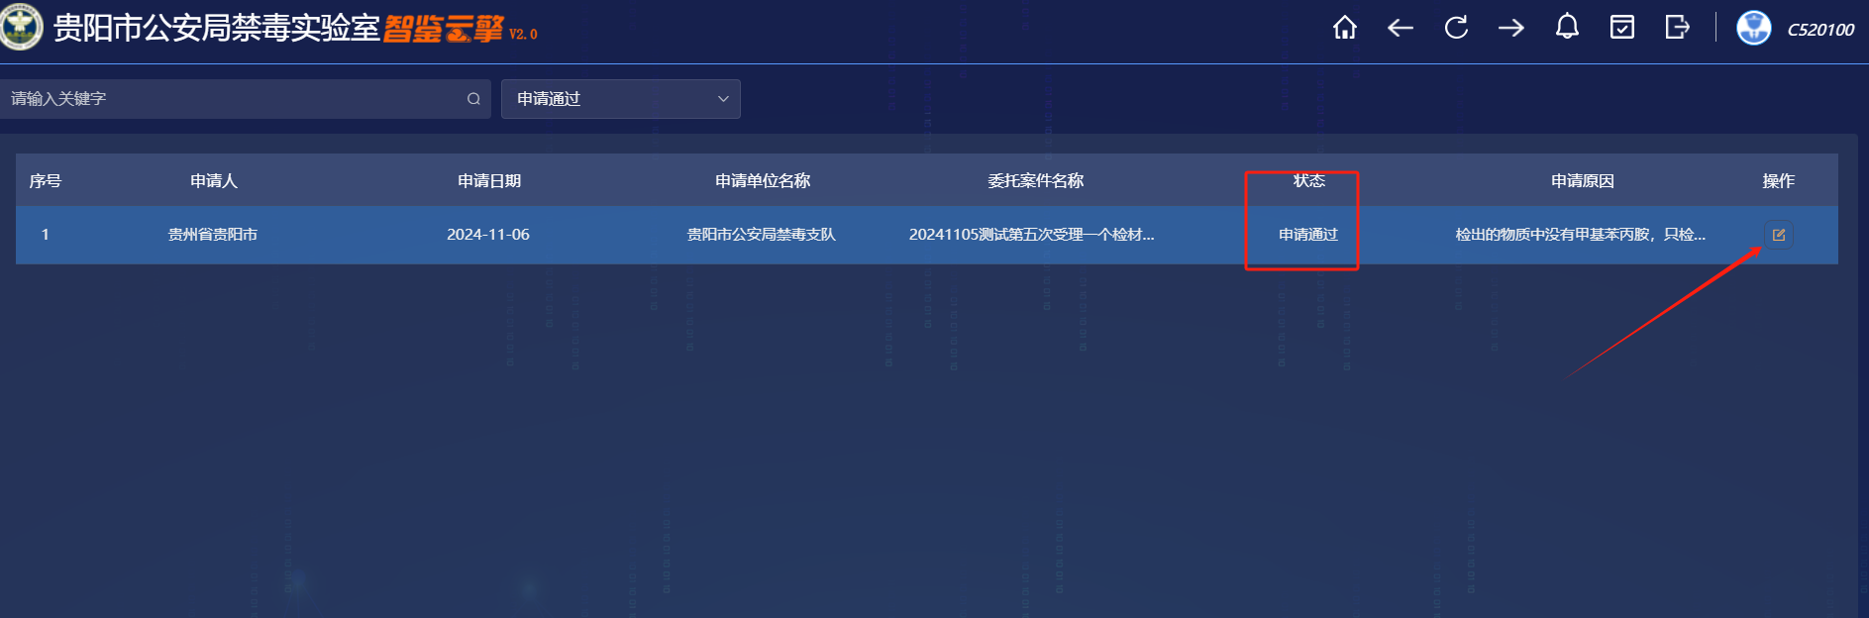This screenshot has width=1869, height=618.
Task: Open the C520100 account name
Action: click(1819, 30)
